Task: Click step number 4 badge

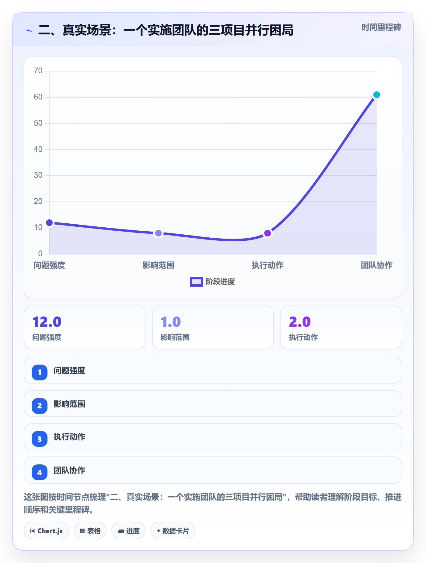Action: click(x=40, y=473)
